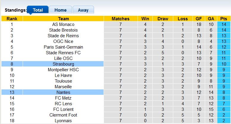
Task: Select the Away standings tab
Action: [83, 10]
